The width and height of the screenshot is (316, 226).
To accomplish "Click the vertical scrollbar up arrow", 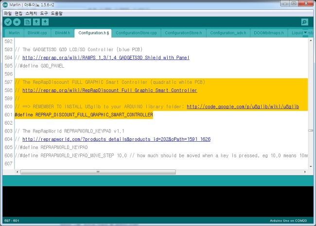I will coord(311,40).
